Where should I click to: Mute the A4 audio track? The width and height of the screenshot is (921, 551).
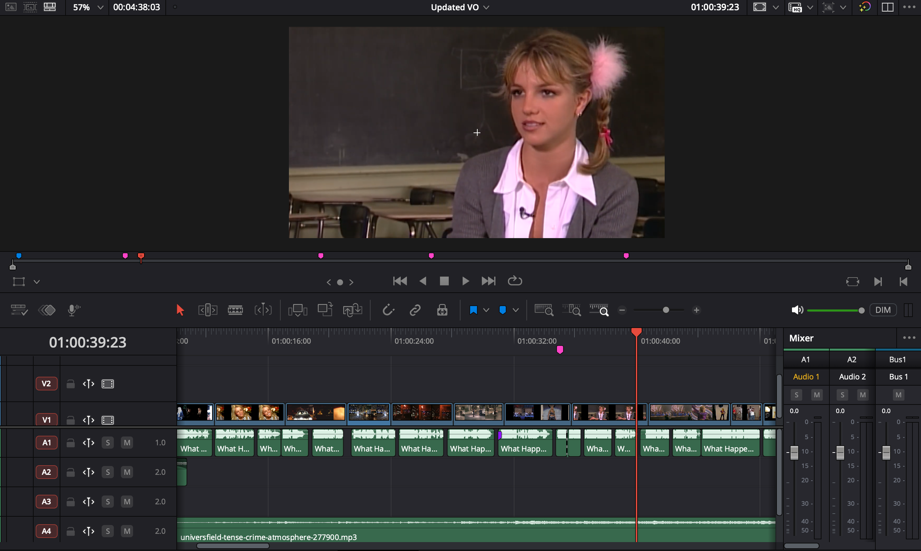coord(127,531)
